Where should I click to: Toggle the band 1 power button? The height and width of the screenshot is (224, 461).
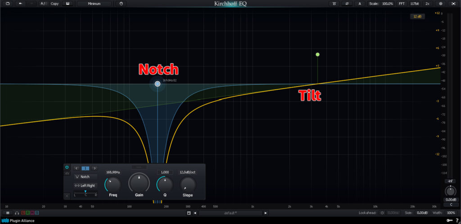pyautogui.click(x=67, y=167)
